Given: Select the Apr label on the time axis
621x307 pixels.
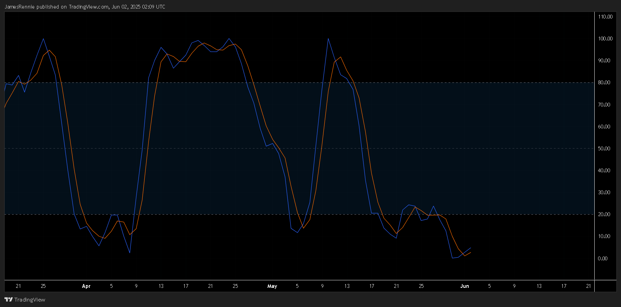Looking at the screenshot, I should point(86,286).
